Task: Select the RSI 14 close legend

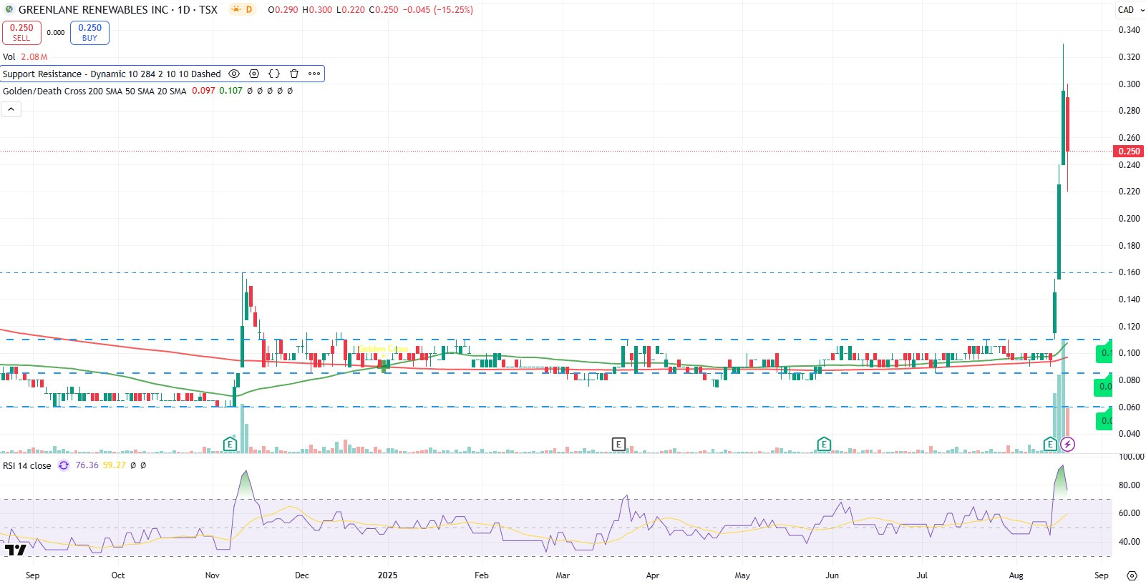Action: 27,465
